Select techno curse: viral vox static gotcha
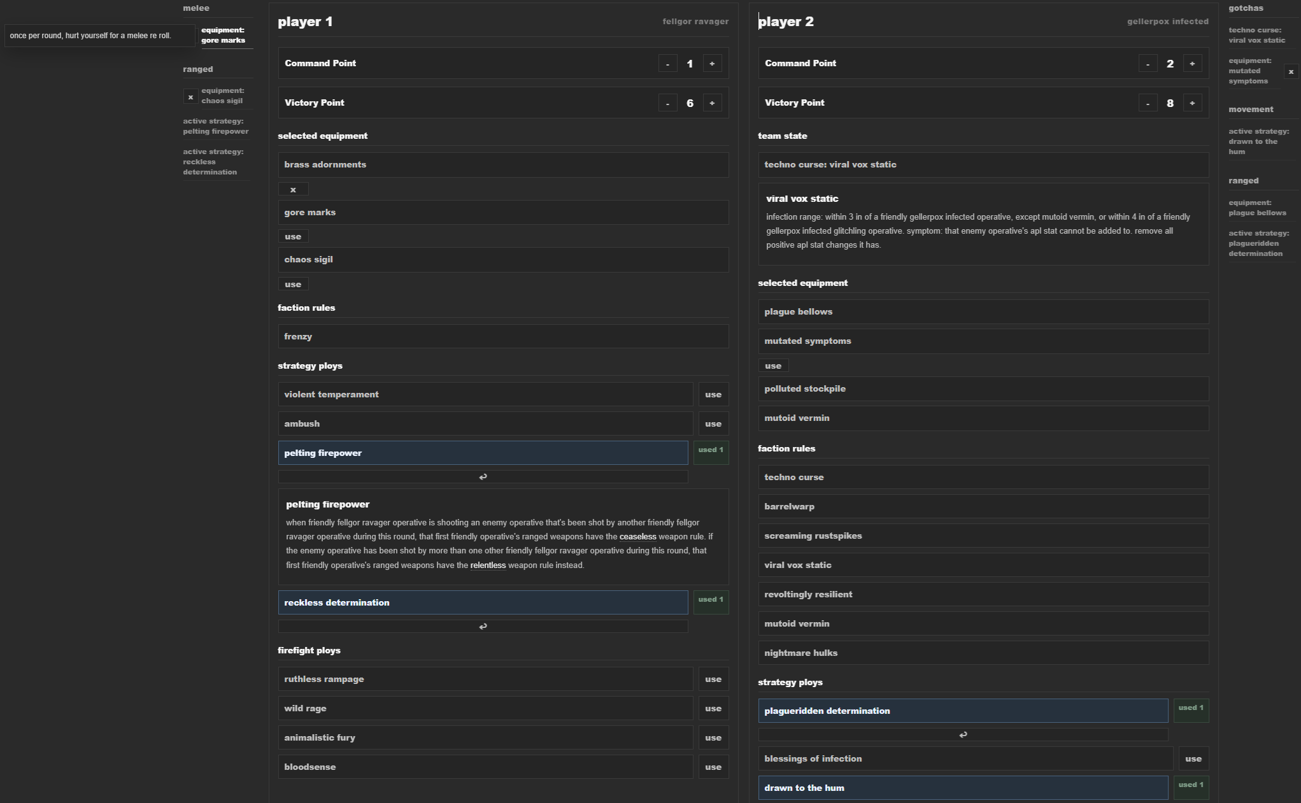This screenshot has height=803, width=1301. (1258, 35)
